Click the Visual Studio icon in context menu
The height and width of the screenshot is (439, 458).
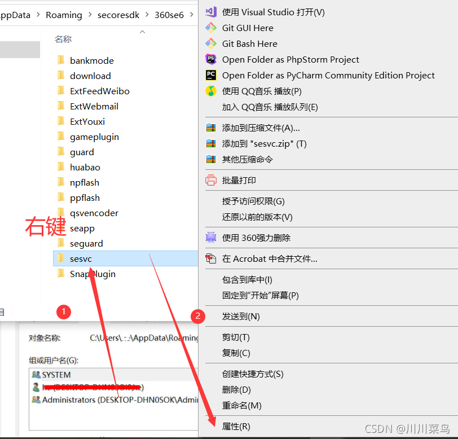211,12
